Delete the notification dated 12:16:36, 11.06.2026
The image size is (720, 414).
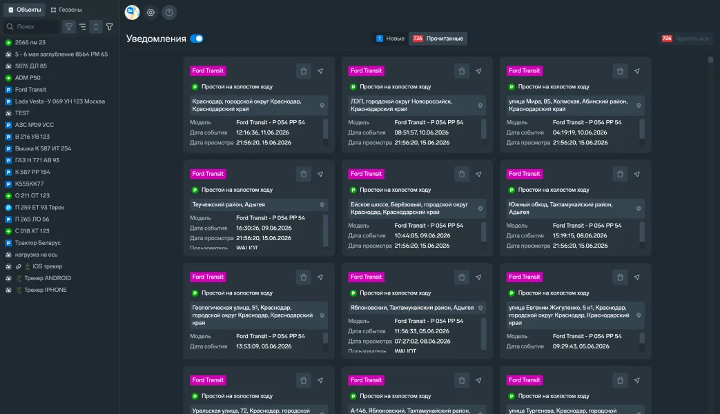[x=304, y=71]
